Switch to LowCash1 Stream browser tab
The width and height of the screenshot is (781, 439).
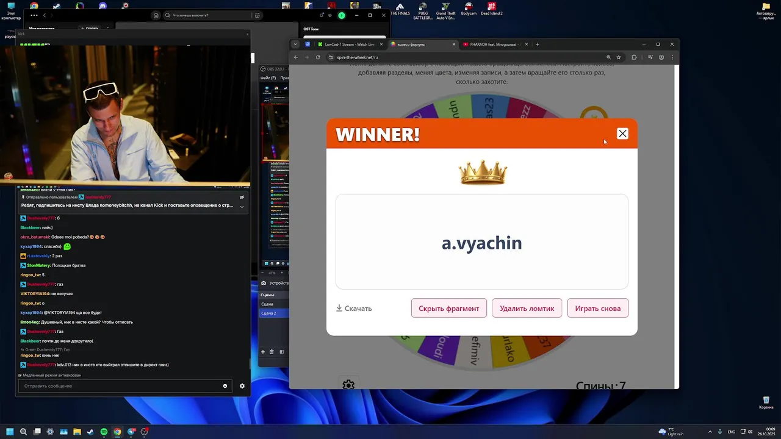pos(351,45)
